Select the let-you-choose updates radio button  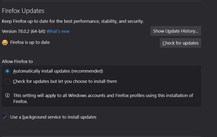pyautogui.click(x=7, y=81)
